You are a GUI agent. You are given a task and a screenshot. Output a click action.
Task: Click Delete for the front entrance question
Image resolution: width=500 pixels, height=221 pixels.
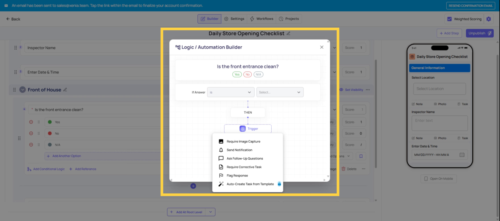pyautogui.click(x=349, y=169)
